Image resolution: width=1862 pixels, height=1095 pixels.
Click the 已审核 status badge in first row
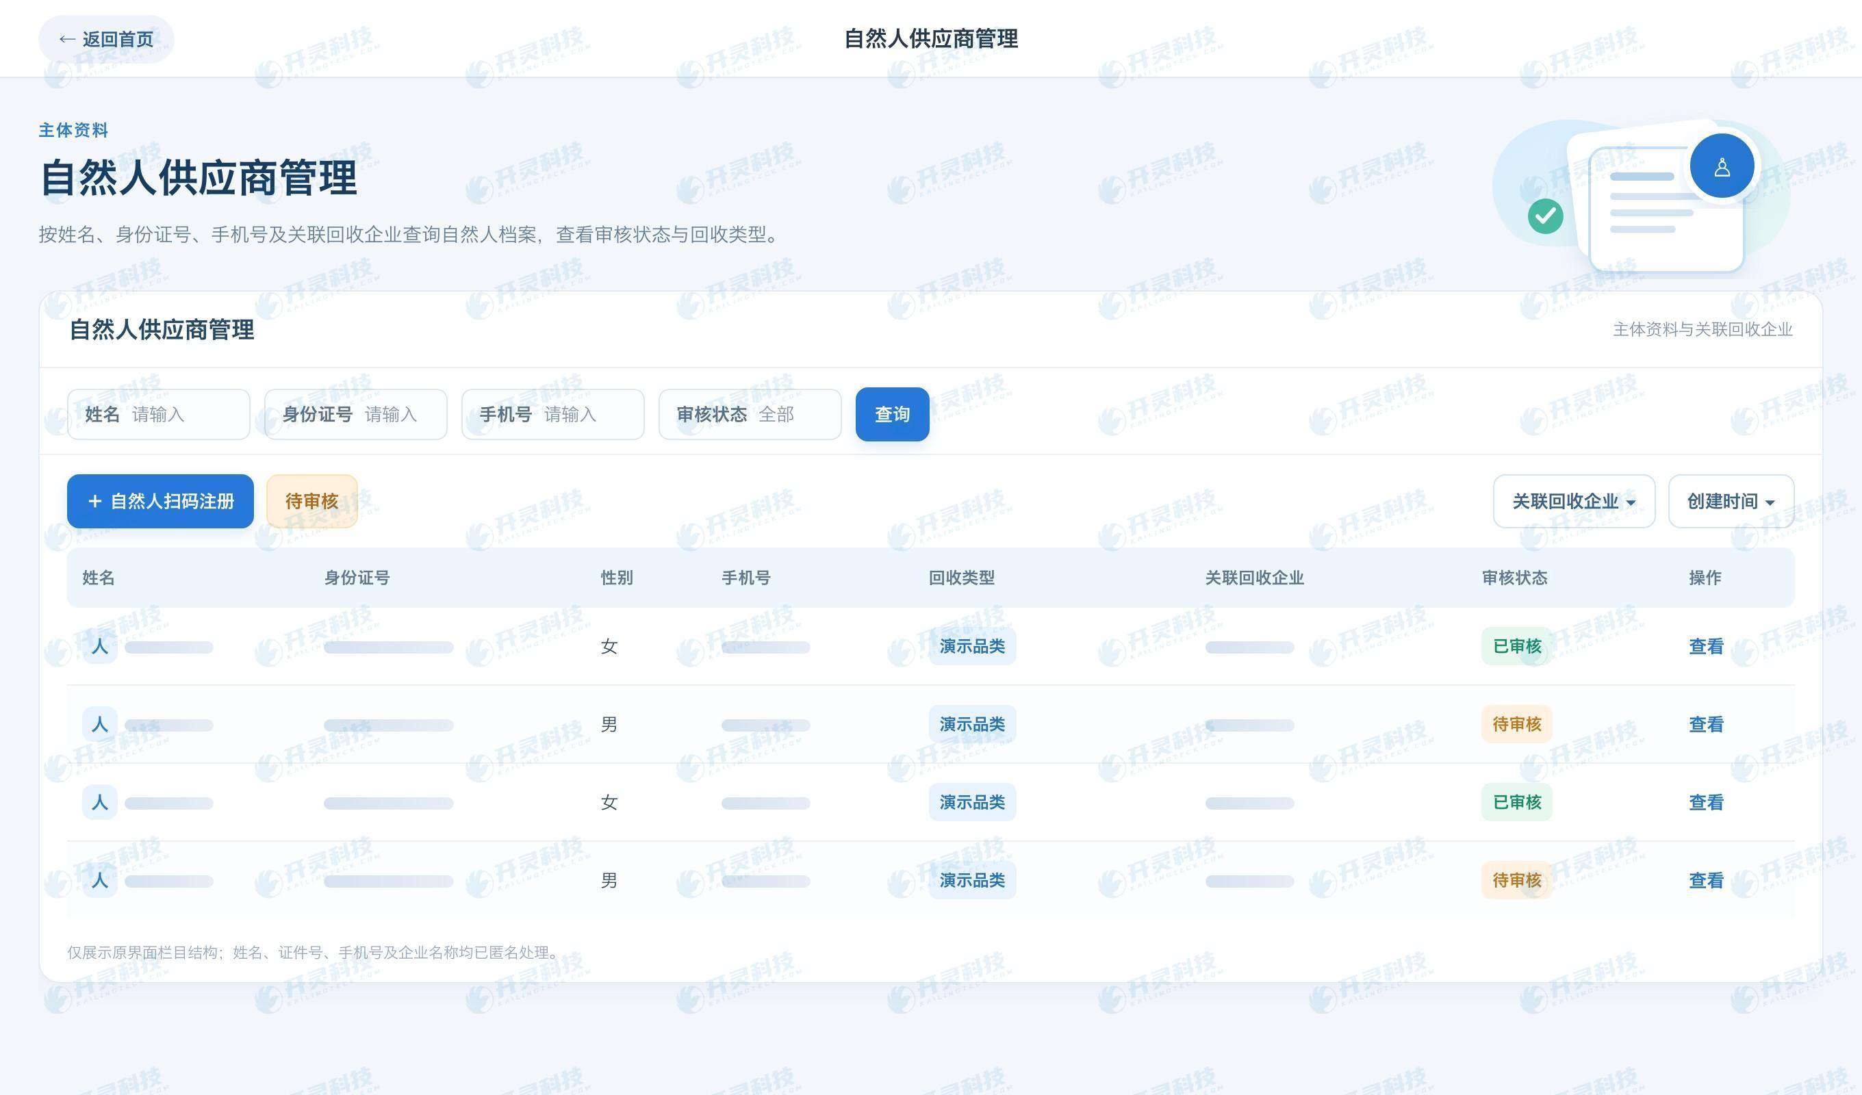pyautogui.click(x=1517, y=647)
